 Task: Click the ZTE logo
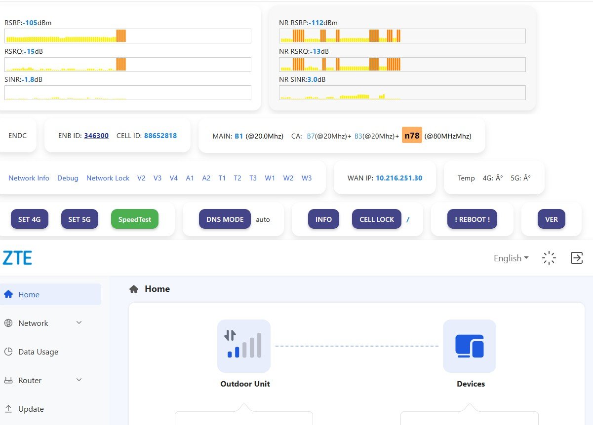tap(17, 258)
